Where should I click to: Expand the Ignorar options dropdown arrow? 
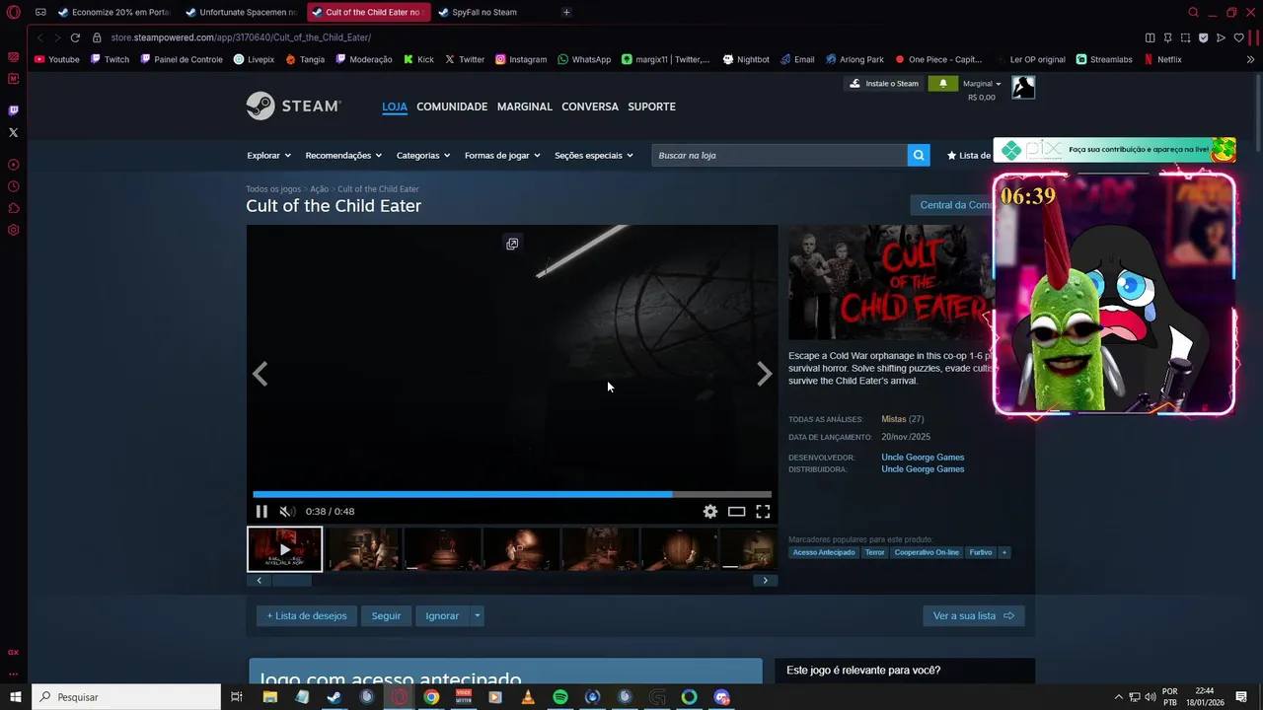tap(477, 615)
